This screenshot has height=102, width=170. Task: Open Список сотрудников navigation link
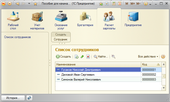click(x=17, y=37)
